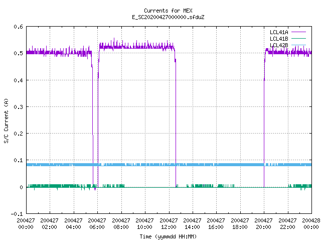This screenshot has height=241, width=321.
Task: Click the y-axis tick value 0.2
Action: coord(19,134)
